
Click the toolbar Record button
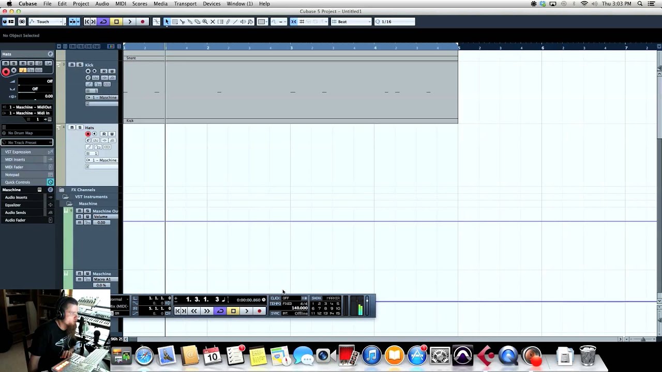click(x=143, y=22)
